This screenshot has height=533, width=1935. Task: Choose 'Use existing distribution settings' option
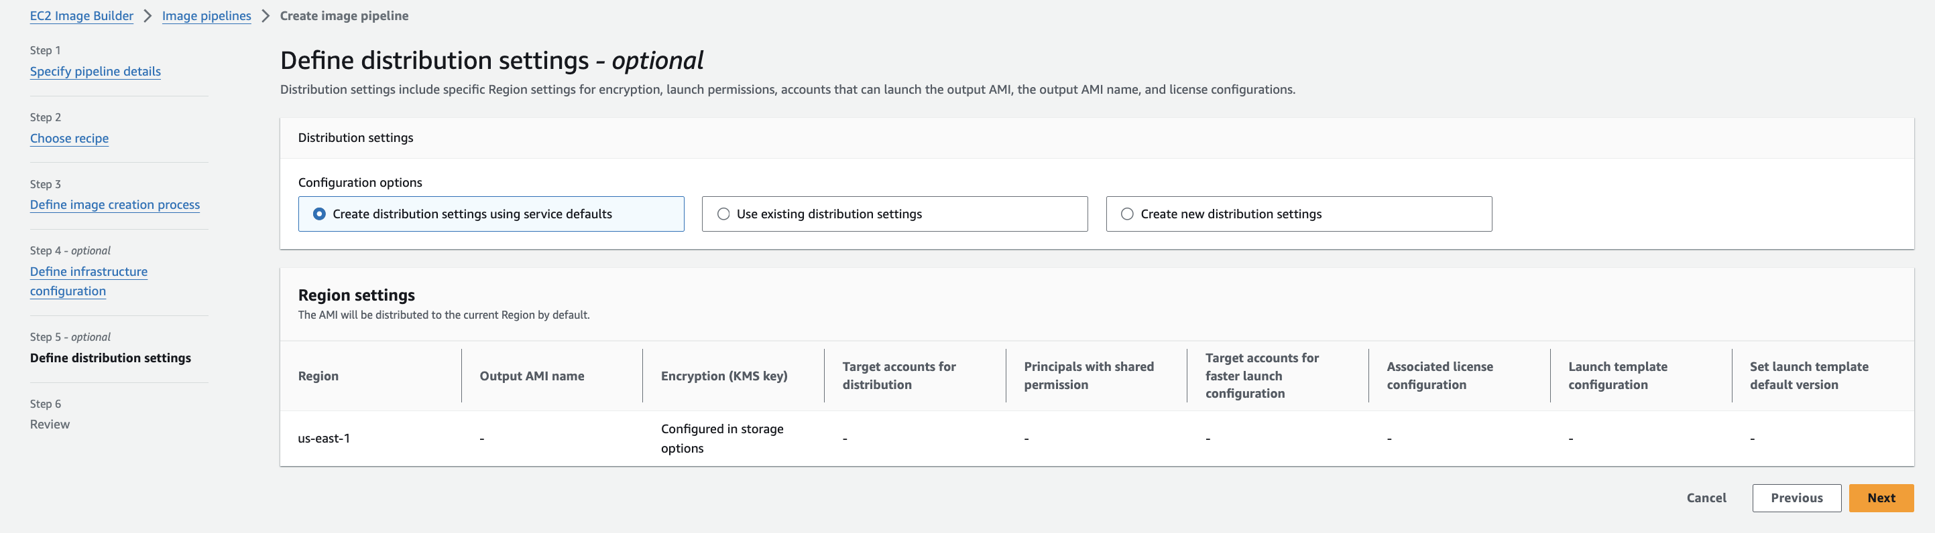tap(723, 214)
